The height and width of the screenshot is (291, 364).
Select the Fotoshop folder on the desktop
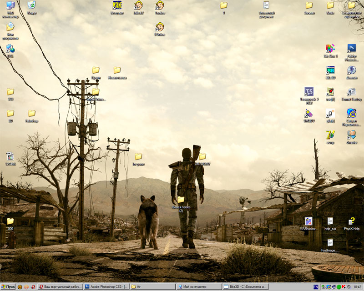pyautogui.click(x=31, y=113)
